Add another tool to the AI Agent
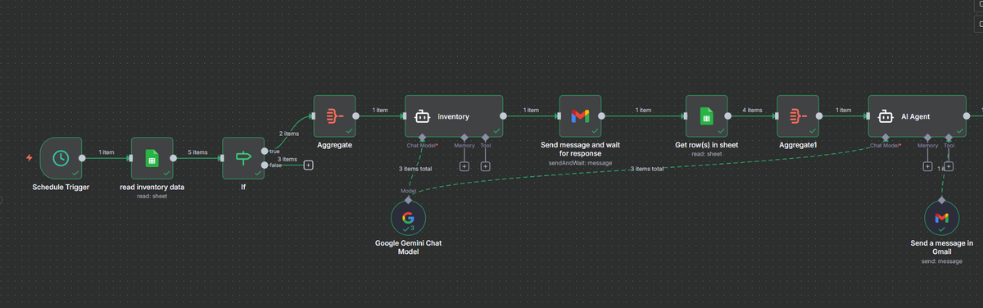 click(949, 166)
